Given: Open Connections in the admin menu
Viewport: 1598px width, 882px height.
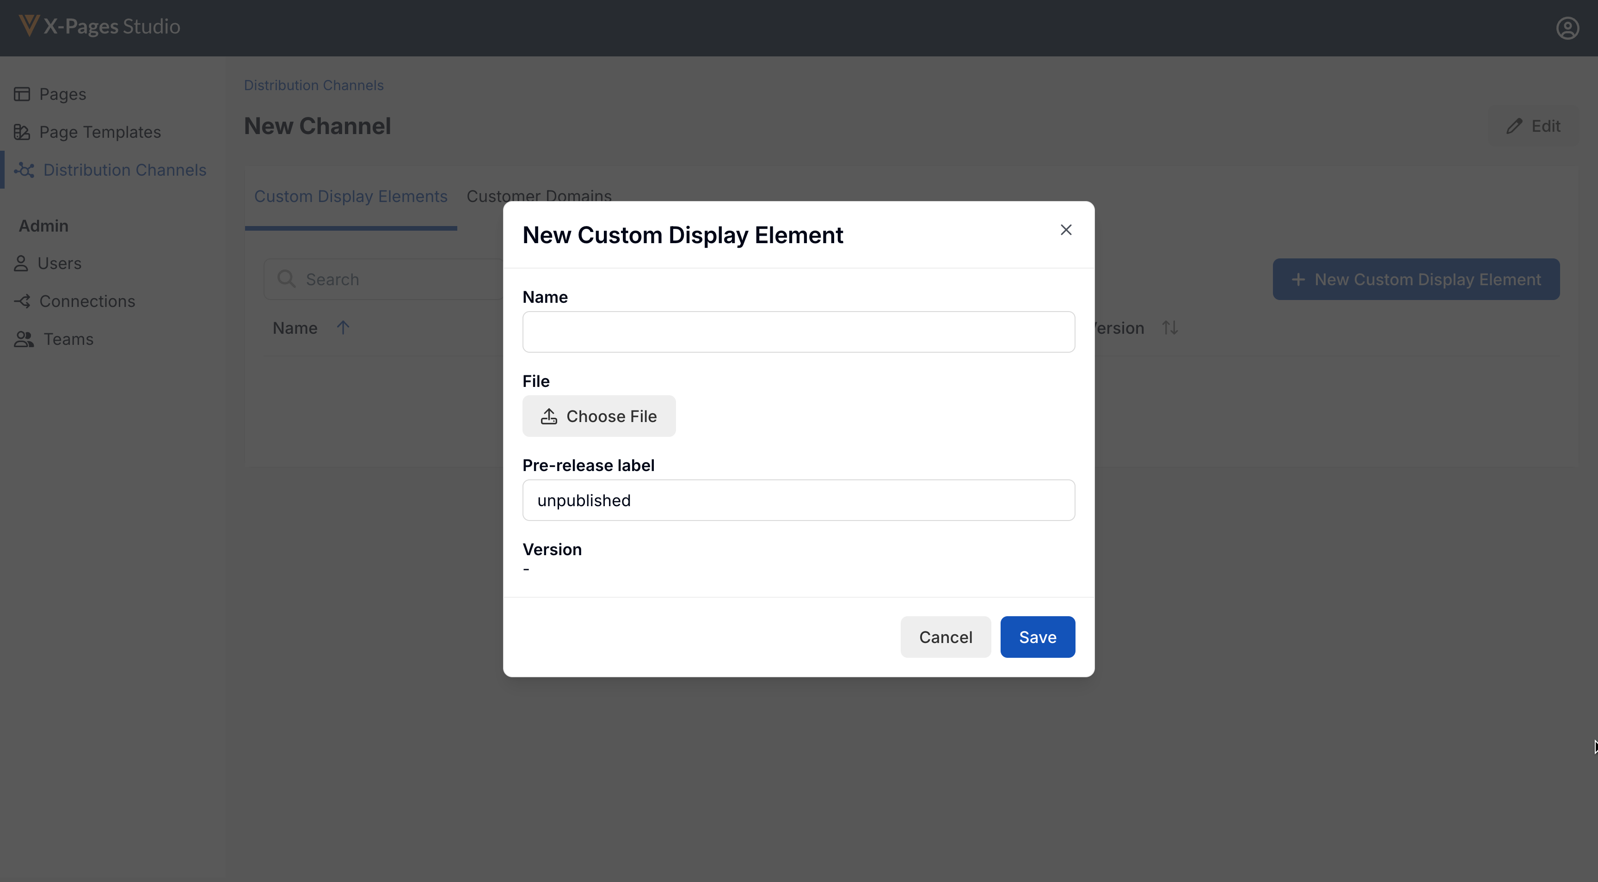Looking at the screenshot, I should coord(87,301).
